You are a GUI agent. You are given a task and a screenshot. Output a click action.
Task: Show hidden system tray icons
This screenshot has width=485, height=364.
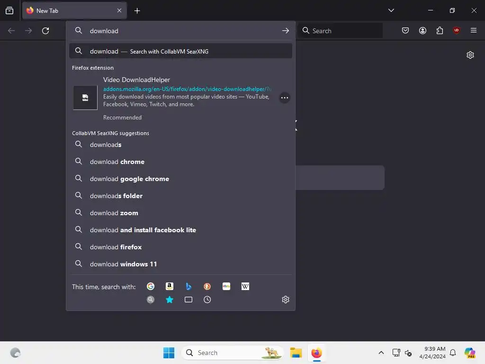click(381, 353)
